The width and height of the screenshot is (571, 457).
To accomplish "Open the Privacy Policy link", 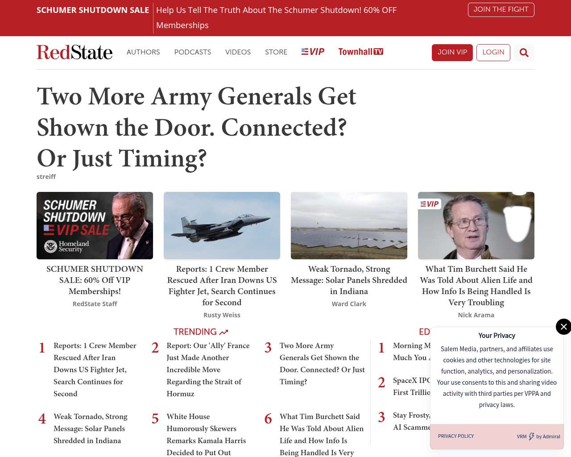I will coord(456,436).
